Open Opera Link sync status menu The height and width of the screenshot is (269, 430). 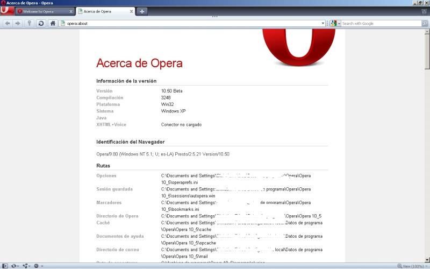click(15, 266)
